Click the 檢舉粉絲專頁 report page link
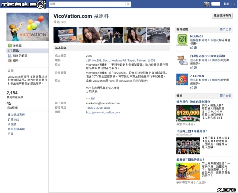This screenshot has height=193, width=238. tap(16, 129)
